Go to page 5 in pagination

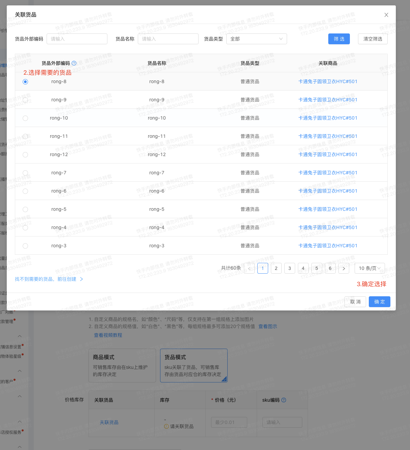(317, 268)
